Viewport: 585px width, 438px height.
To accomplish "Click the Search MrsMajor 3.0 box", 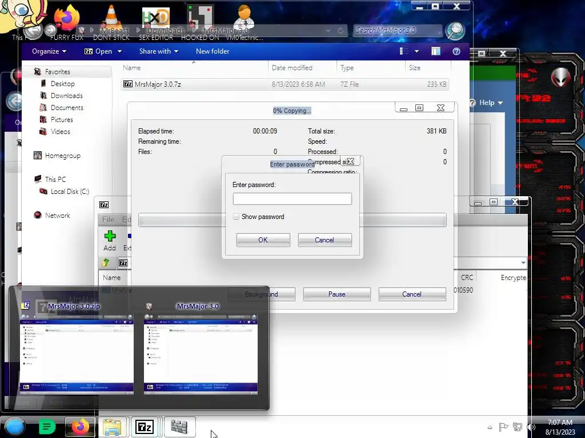I will (x=397, y=30).
